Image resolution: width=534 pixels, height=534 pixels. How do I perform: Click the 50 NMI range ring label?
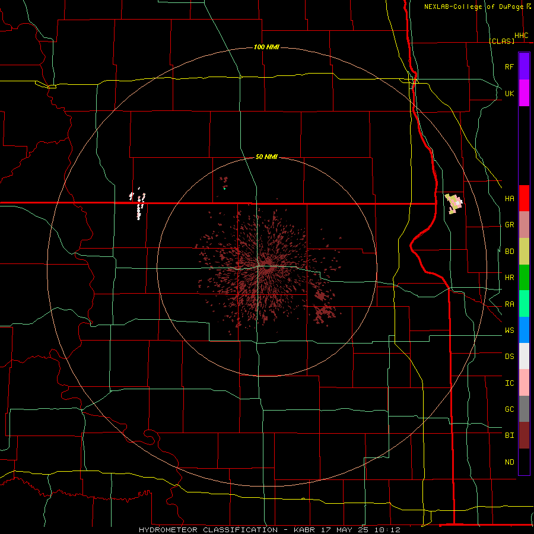(x=266, y=157)
